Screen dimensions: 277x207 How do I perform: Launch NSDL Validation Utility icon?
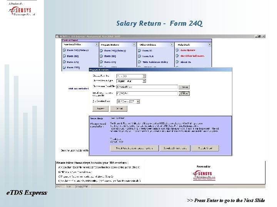(140, 62)
